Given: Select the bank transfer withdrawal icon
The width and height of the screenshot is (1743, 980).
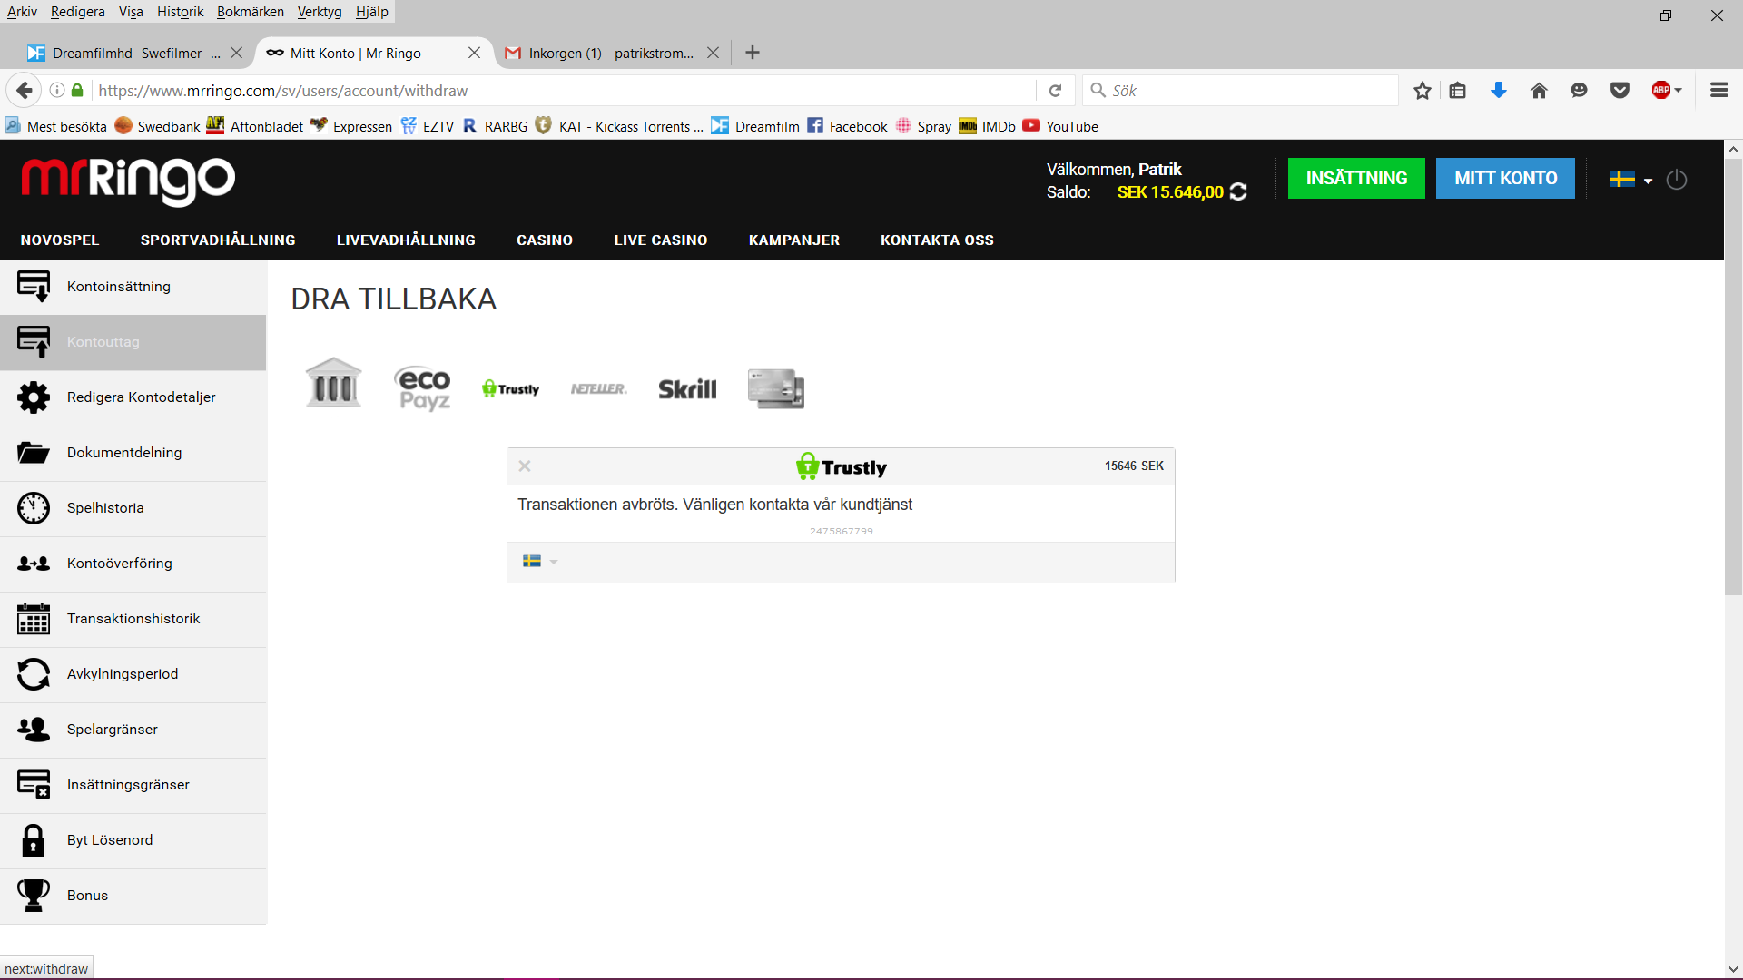Looking at the screenshot, I should (334, 383).
